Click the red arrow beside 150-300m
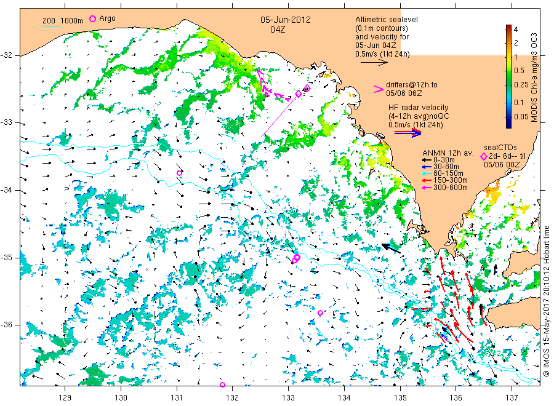Image resolution: width=554 pixels, height=406 pixels. (427, 181)
